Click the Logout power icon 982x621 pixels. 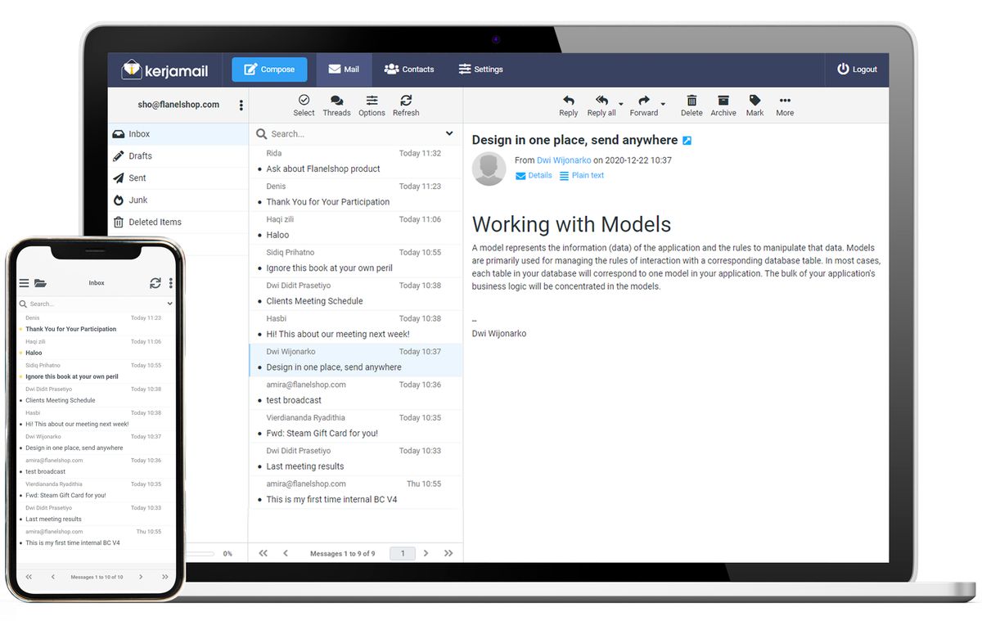coord(842,70)
